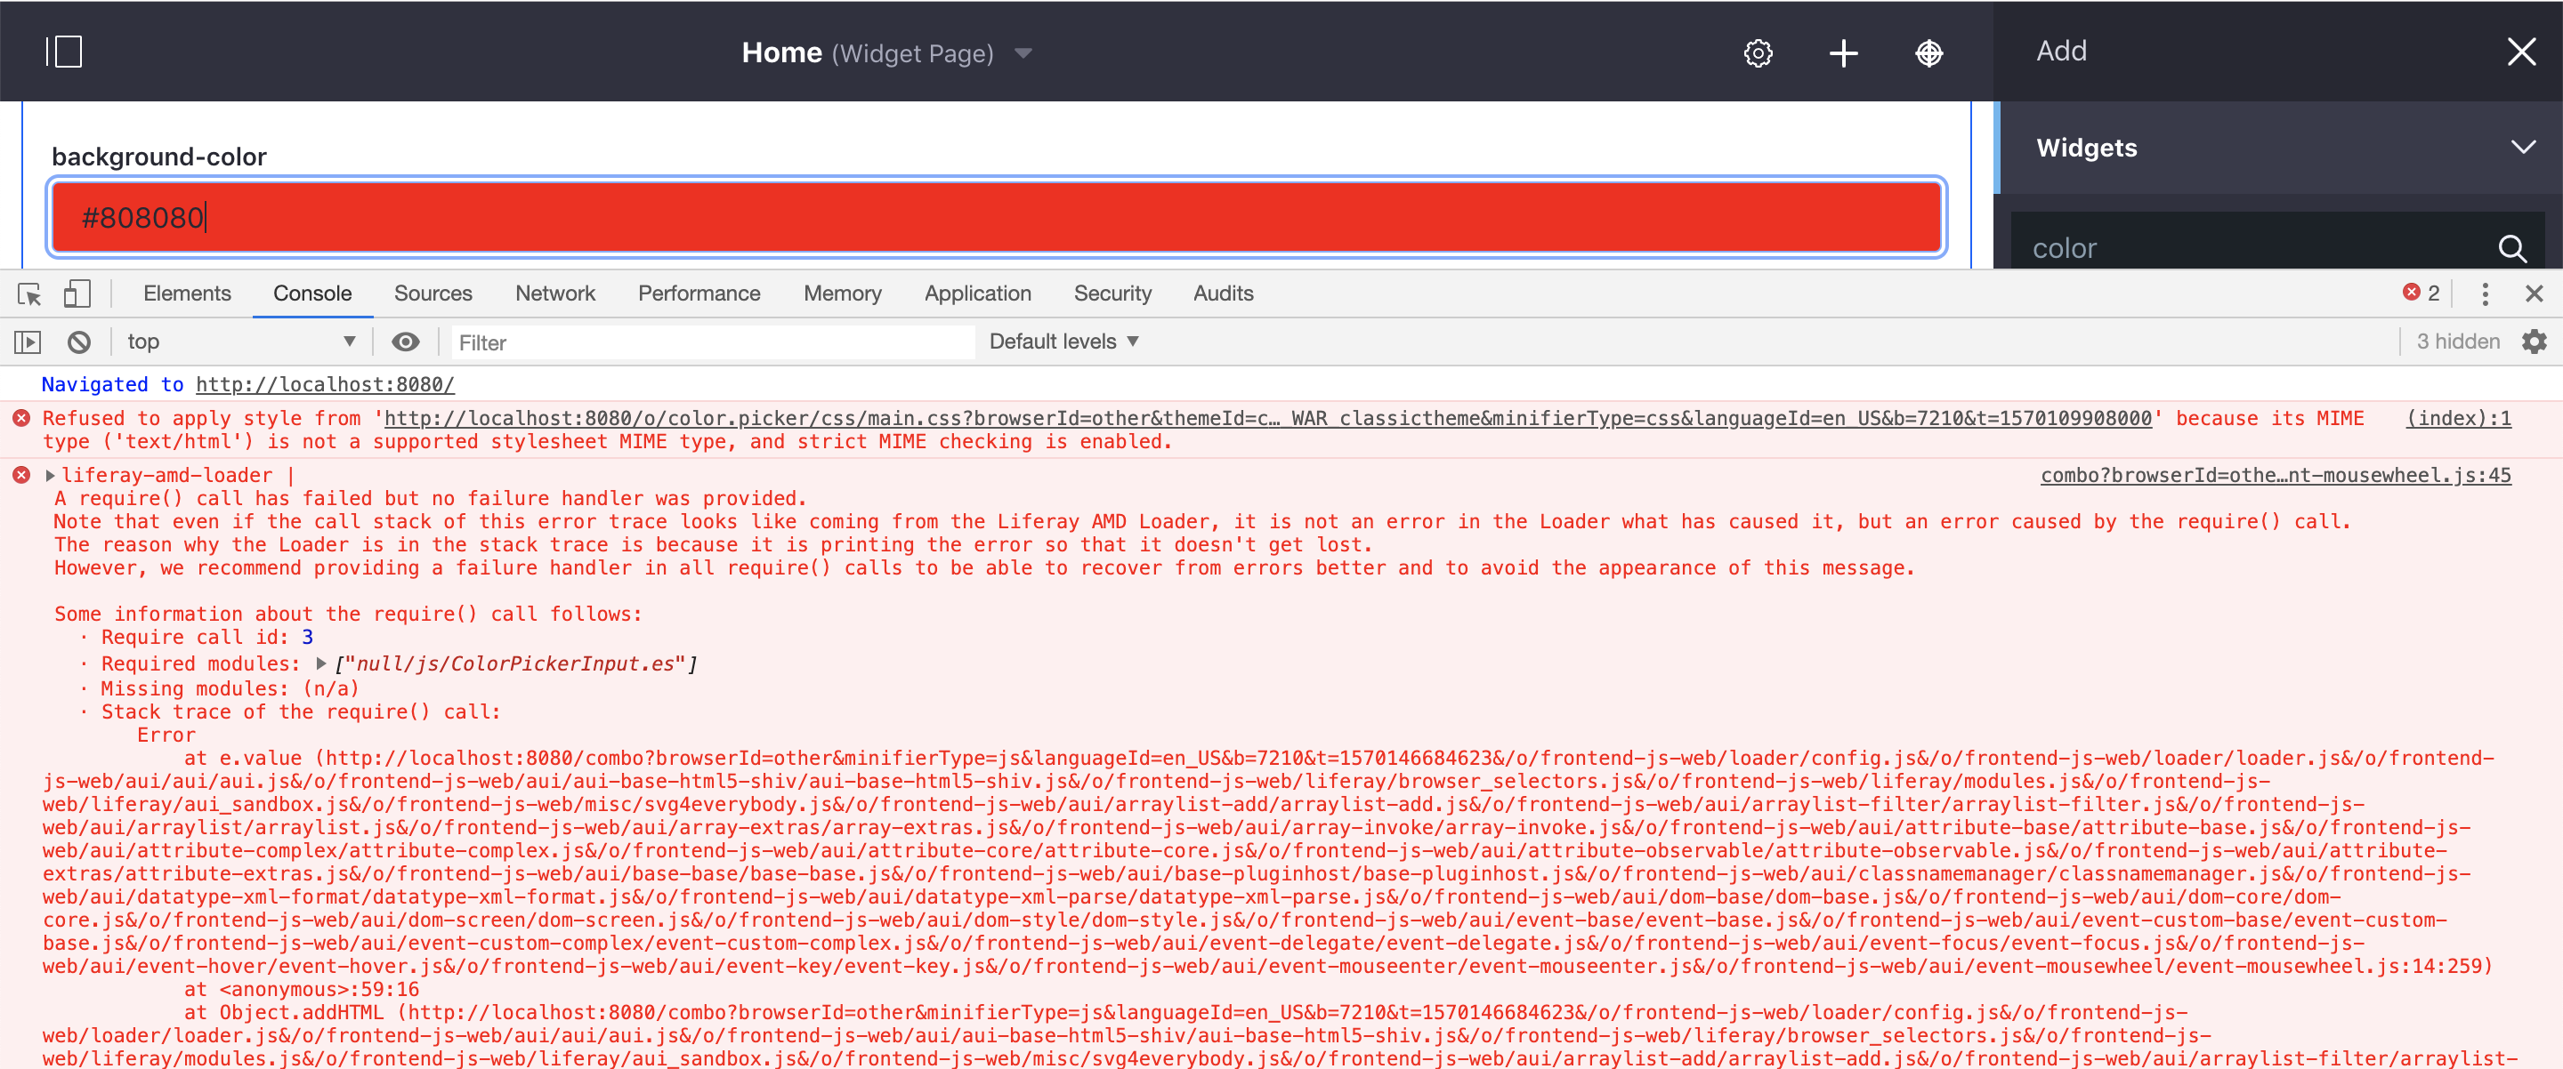Screen dimensions: 2563x1069
Task: Switch to the Elements tab
Action: coord(187,293)
